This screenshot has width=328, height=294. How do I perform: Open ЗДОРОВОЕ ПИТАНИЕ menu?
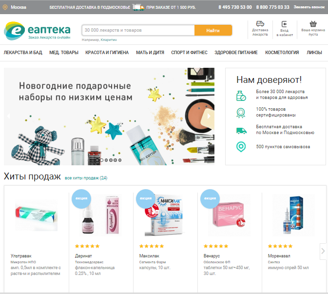point(236,53)
